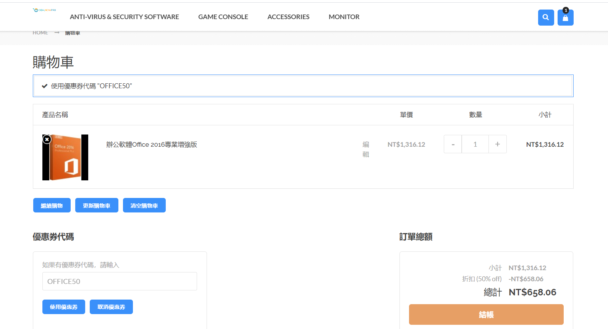Click 取消優惠券 cancel coupon button
This screenshot has height=329, width=608.
[x=111, y=307]
